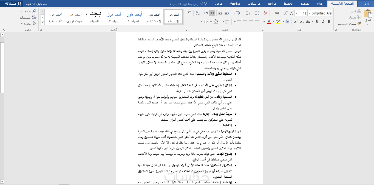Click the Text Effects glowing A icon
374x185 pixels.
[x=287, y=22]
